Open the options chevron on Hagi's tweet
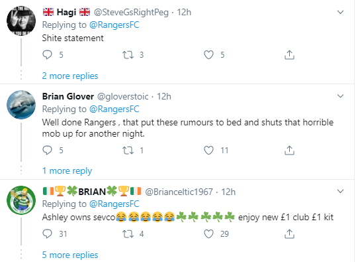Image resolution: width=356 pixels, height=262 pixels. pos(340,12)
